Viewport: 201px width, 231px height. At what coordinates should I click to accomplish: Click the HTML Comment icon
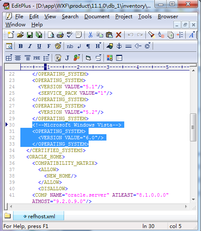coord(138,46)
